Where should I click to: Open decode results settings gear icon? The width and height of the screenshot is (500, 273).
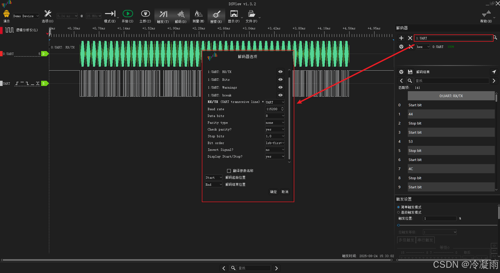pyautogui.click(x=401, y=72)
